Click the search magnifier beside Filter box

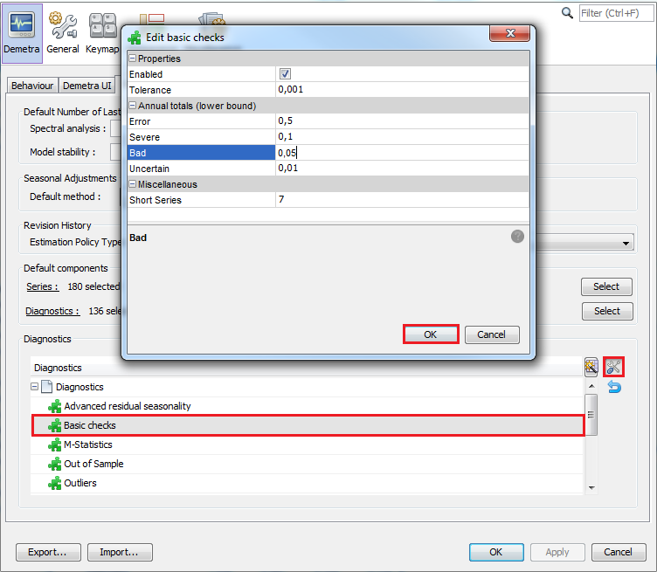click(568, 13)
